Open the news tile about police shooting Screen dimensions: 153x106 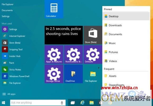[x=64, y=35]
